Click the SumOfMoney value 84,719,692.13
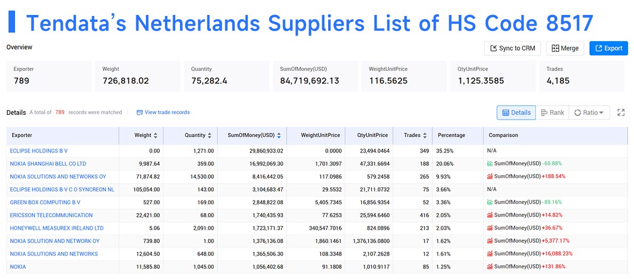The width and height of the screenshot is (634, 279). 310,81
